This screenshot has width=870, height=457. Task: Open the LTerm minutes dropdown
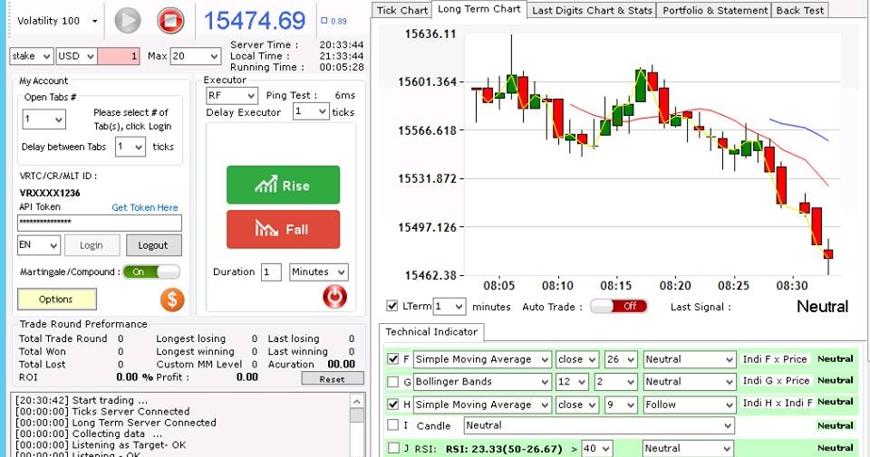[x=449, y=307]
